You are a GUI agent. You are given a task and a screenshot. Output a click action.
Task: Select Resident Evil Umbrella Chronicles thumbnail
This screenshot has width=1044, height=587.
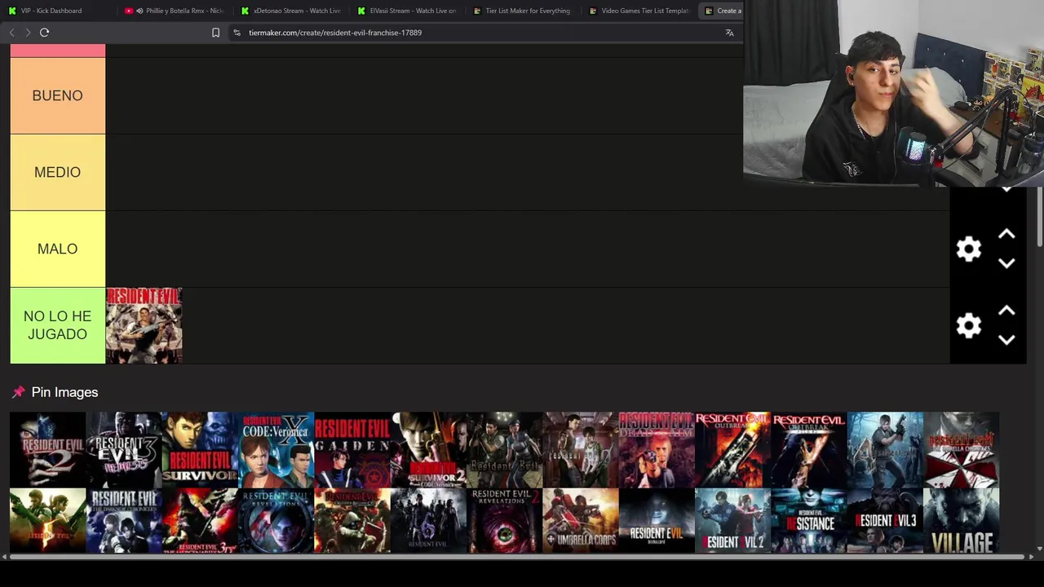[962, 449]
